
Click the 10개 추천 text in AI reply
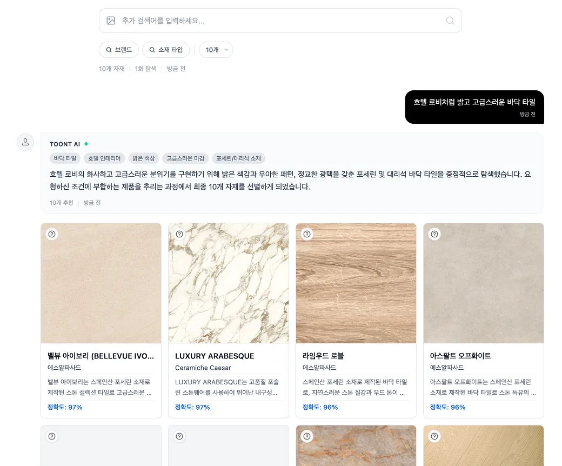pyautogui.click(x=61, y=203)
